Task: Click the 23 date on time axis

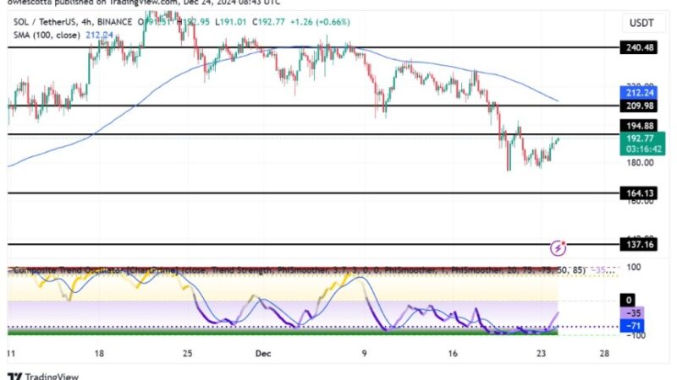Action: point(541,354)
